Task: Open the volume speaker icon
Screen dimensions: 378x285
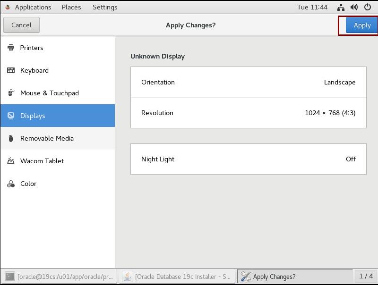Action: coord(354,7)
